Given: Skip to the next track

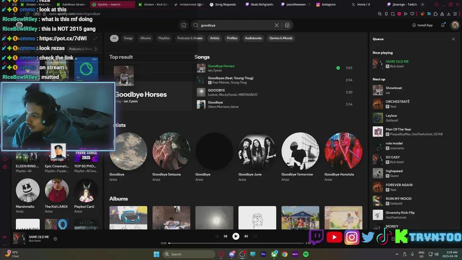Looking at the screenshot, I should pos(246,236).
